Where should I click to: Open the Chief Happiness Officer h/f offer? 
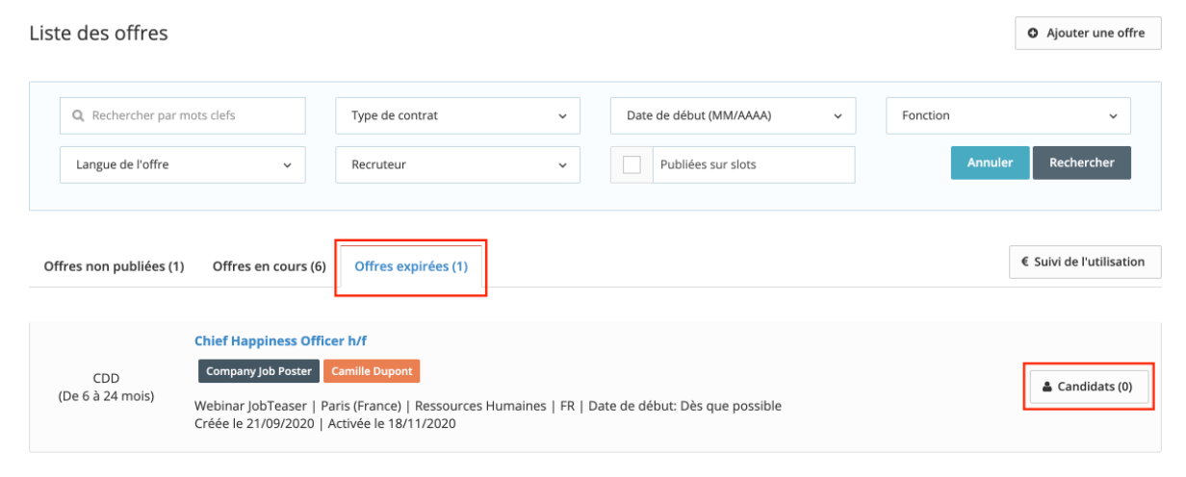pos(280,340)
